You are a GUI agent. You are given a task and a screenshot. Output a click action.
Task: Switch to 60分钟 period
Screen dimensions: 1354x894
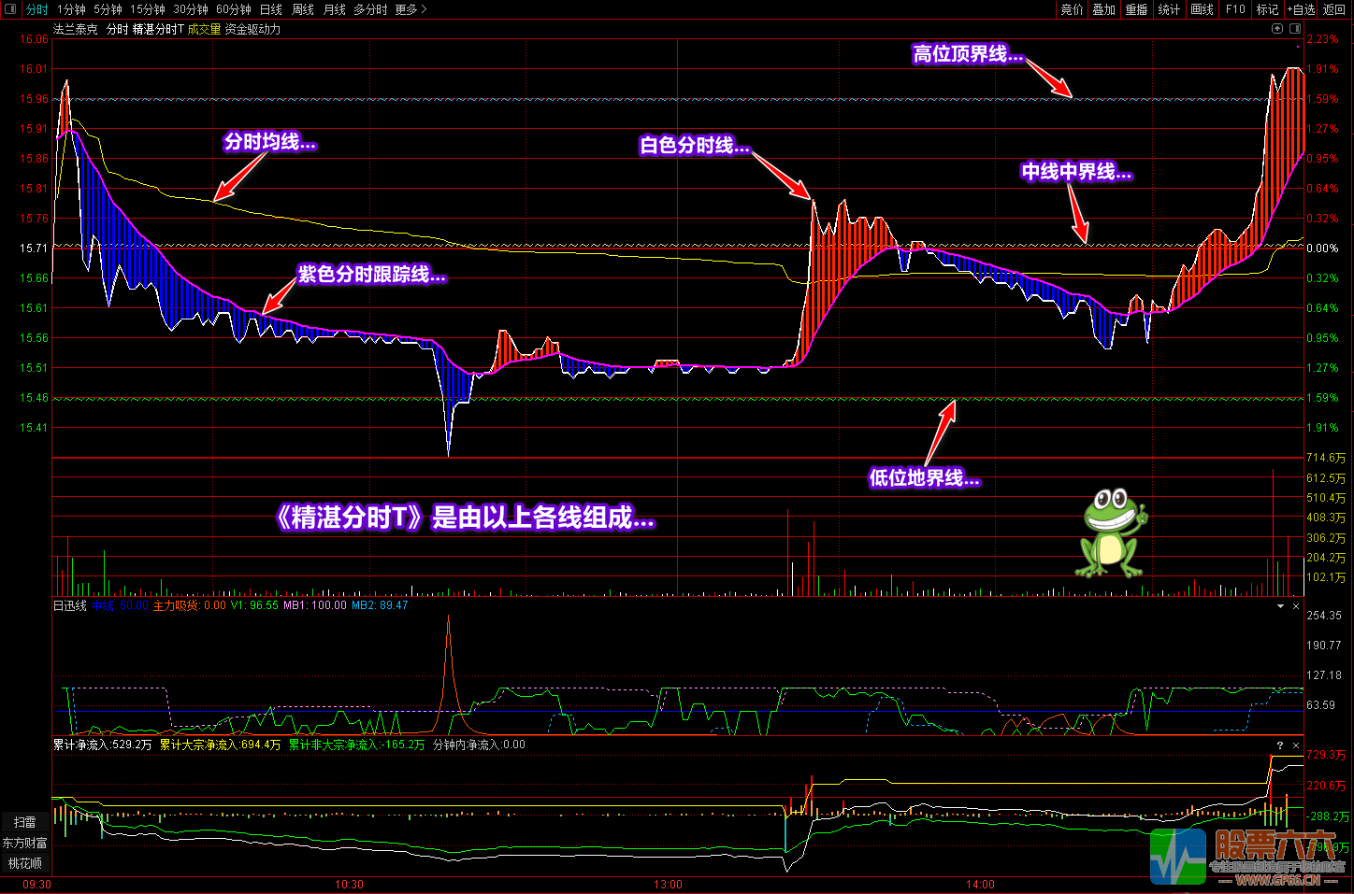tap(233, 9)
